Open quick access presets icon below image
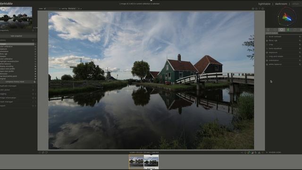The height and width of the screenshot is (170, 302). tap(40, 153)
